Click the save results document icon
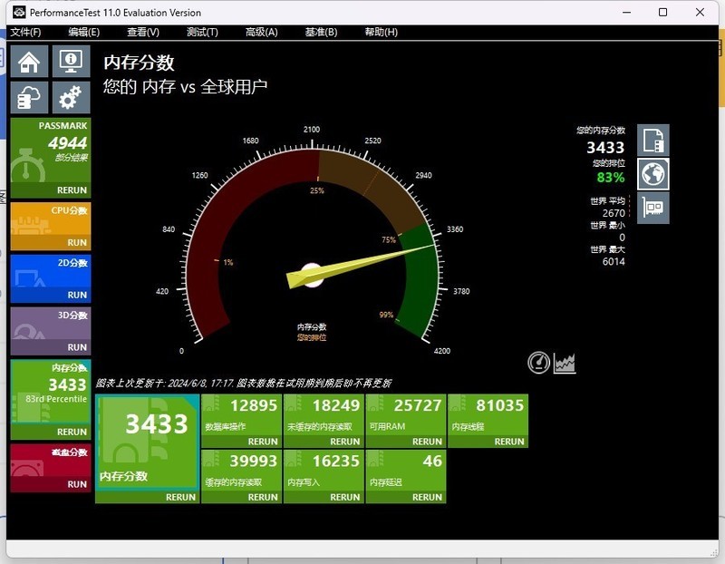 (x=652, y=141)
